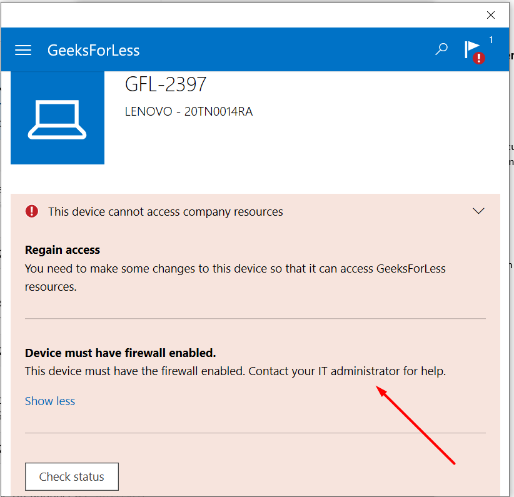Click 'This device cannot access company resources' header

tap(166, 212)
